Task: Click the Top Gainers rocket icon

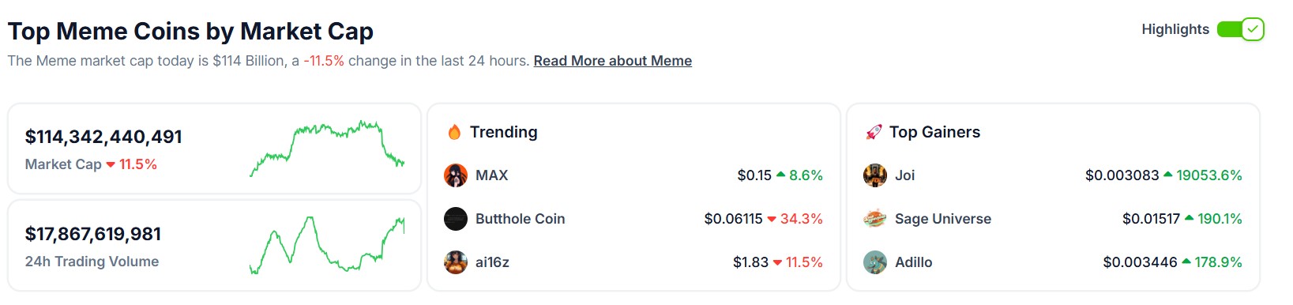Action: (874, 132)
